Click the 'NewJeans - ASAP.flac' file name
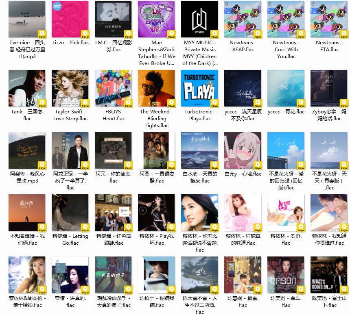 pyautogui.click(x=243, y=46)
